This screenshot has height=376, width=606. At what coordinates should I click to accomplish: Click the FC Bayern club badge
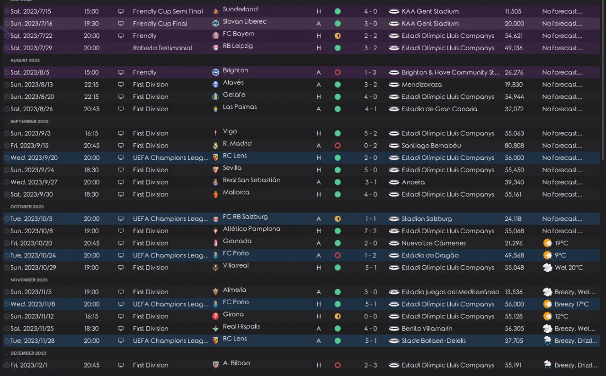216,35
